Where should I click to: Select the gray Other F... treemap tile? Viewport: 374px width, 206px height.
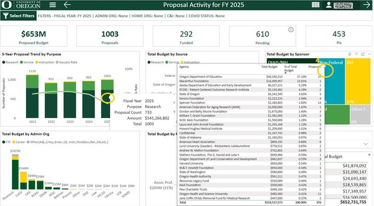pos(360,114)
